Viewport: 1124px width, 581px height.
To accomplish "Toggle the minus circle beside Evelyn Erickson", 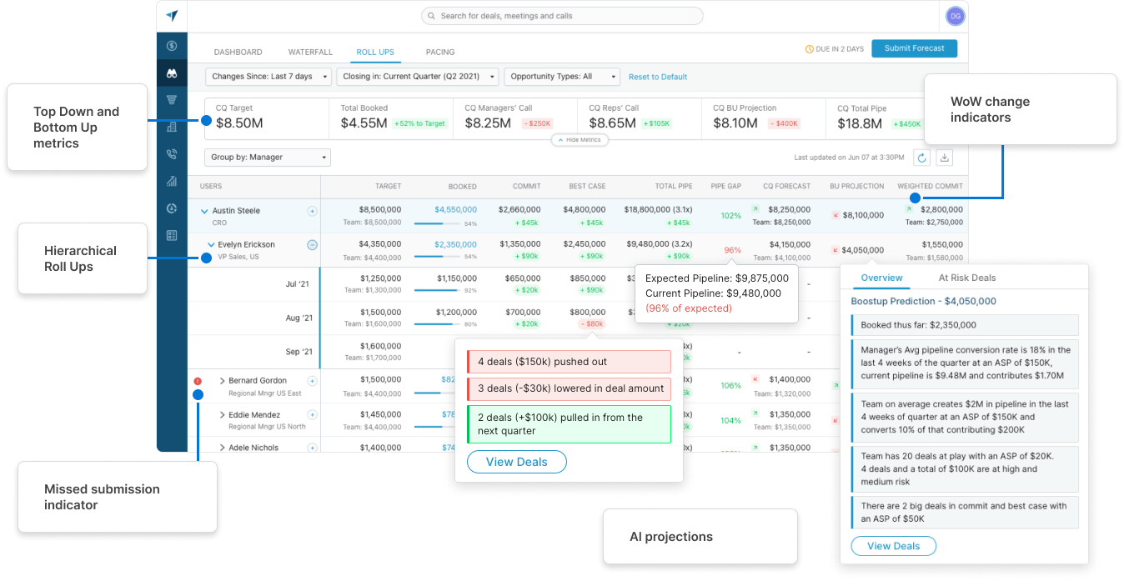I will [312, 245].
